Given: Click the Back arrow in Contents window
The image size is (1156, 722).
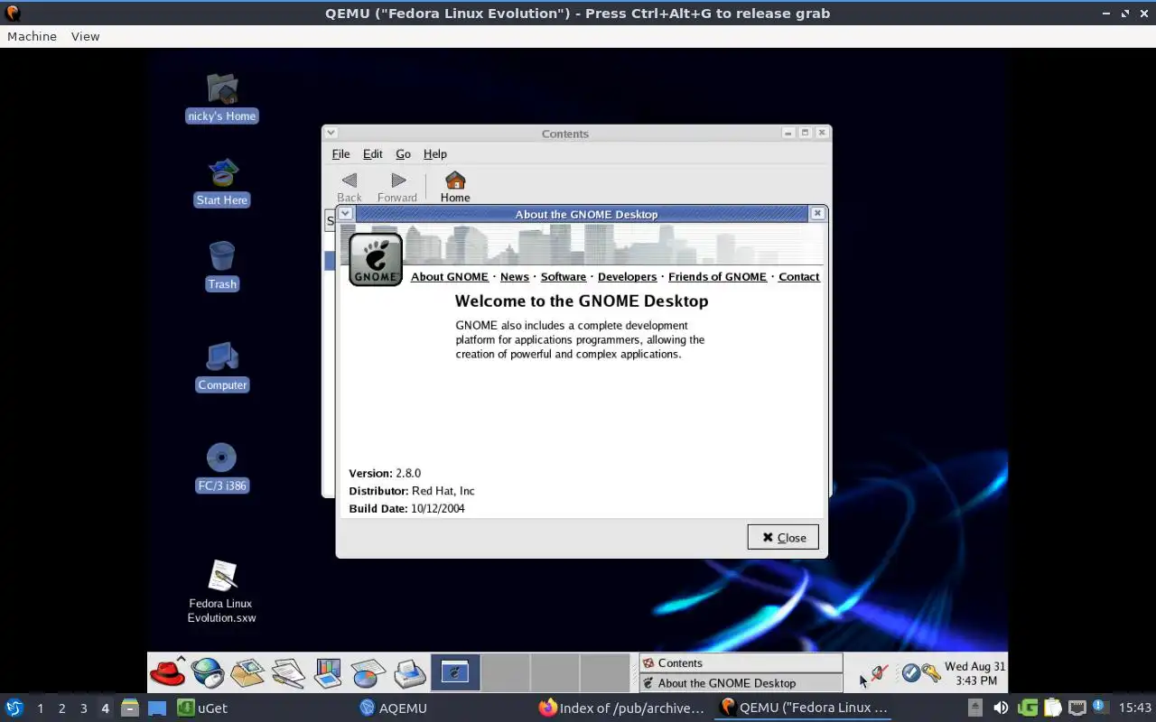Looking at the screenshot, I should click(x=350, y=187).
